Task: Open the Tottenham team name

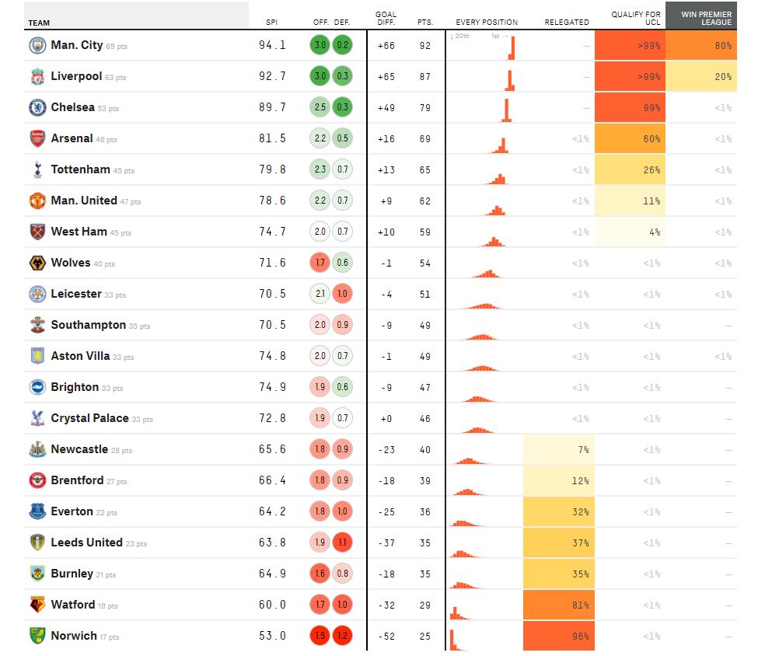Action: pos(81,169)
